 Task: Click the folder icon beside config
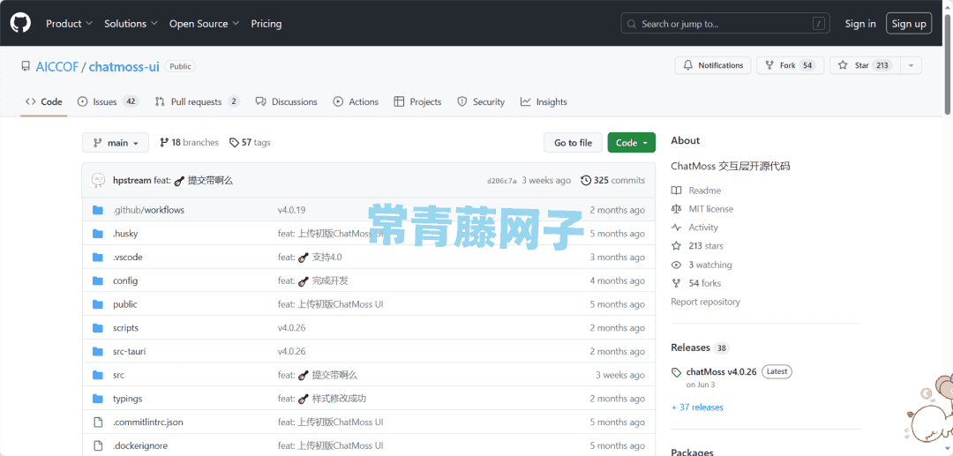(98, 281)
